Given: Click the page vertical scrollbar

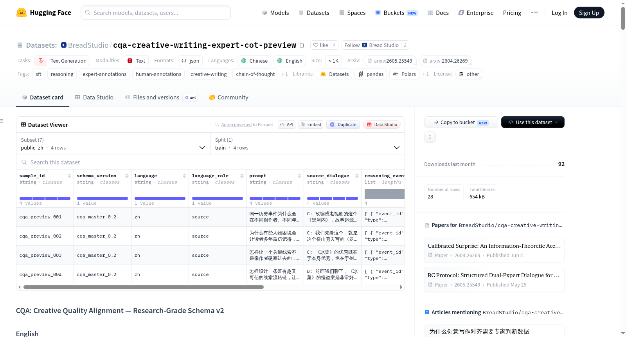Looking at the screenshot, I should tap(623, 18).
